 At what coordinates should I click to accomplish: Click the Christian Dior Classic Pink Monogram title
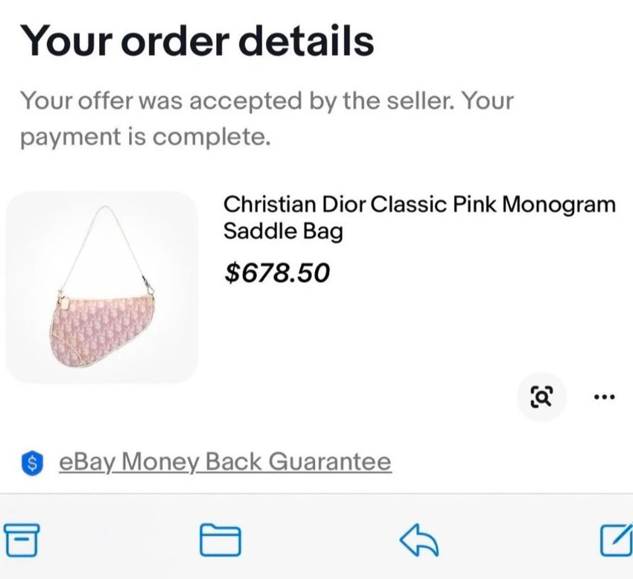coord(419,204)
